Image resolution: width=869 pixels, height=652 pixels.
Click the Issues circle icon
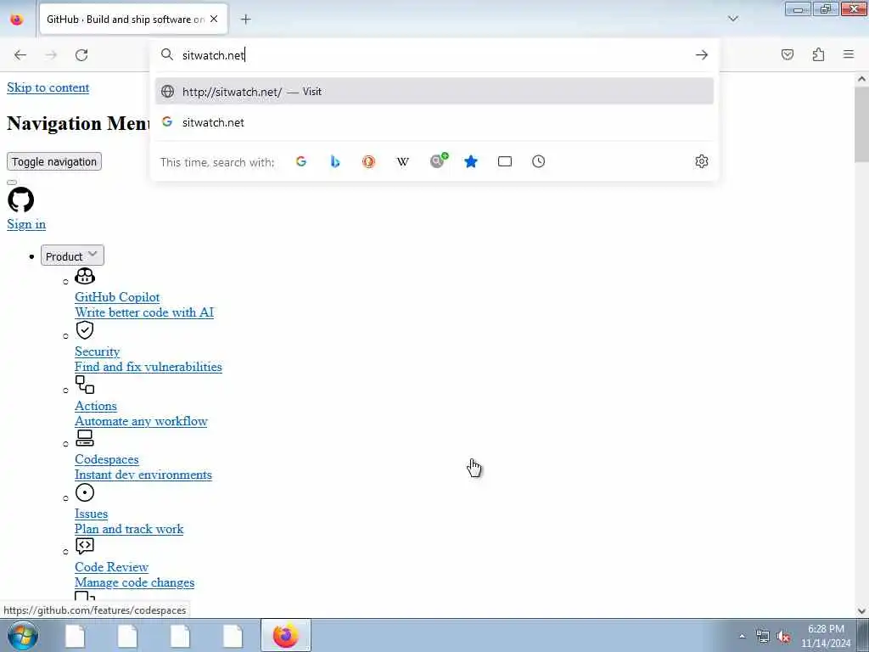[x=85, y=492]
